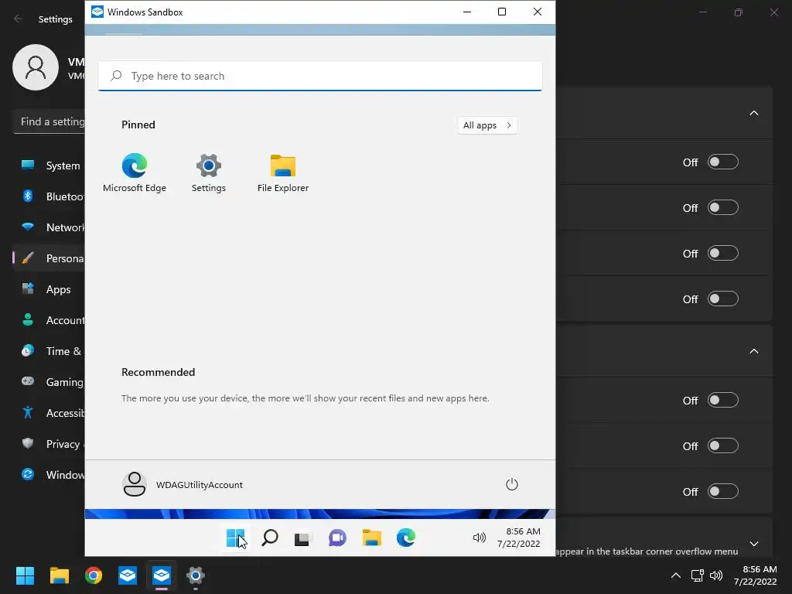
Task: Open the power options in Start menu
Action: [x=512, y=484]
